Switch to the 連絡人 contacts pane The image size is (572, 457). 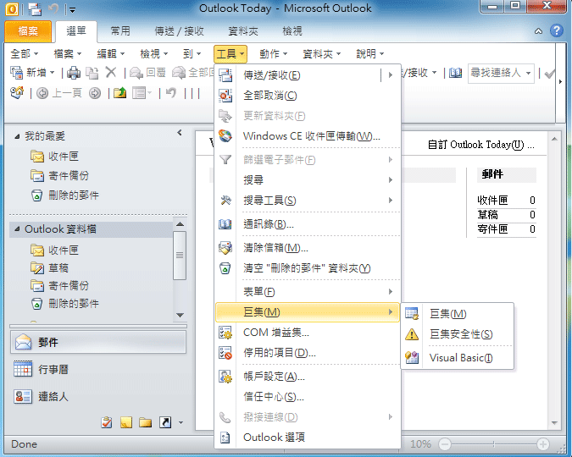98,397
